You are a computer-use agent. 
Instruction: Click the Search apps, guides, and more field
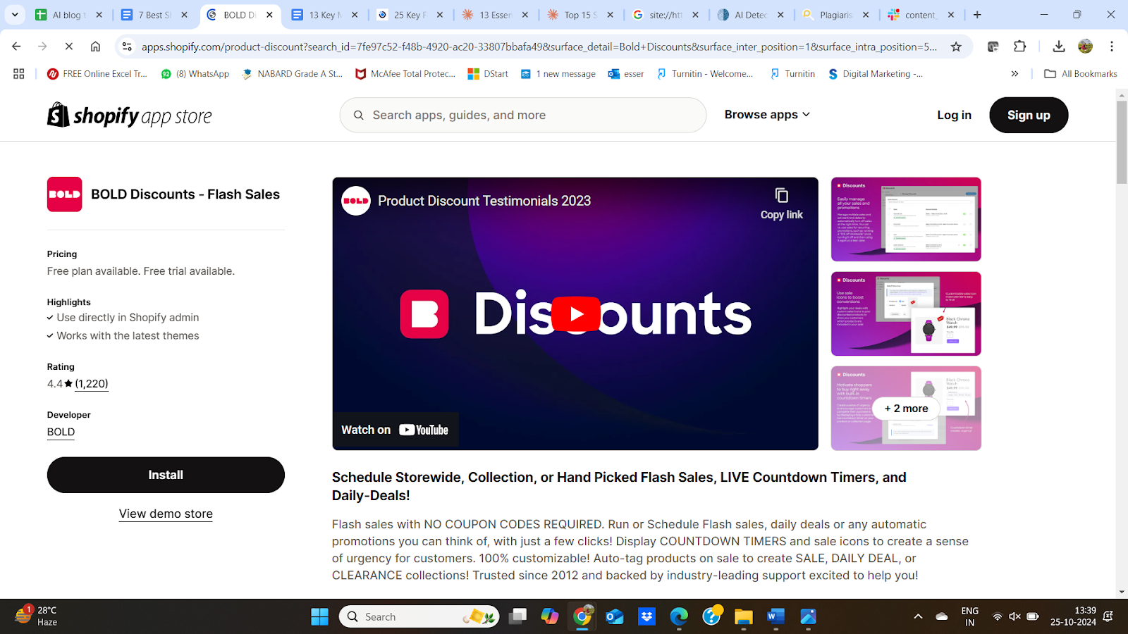click(523, 115)
